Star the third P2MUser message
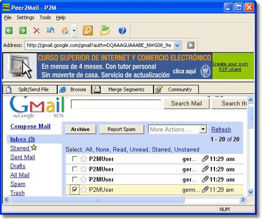The height and width of the screenshot is (220, 262). pos(83,180)
